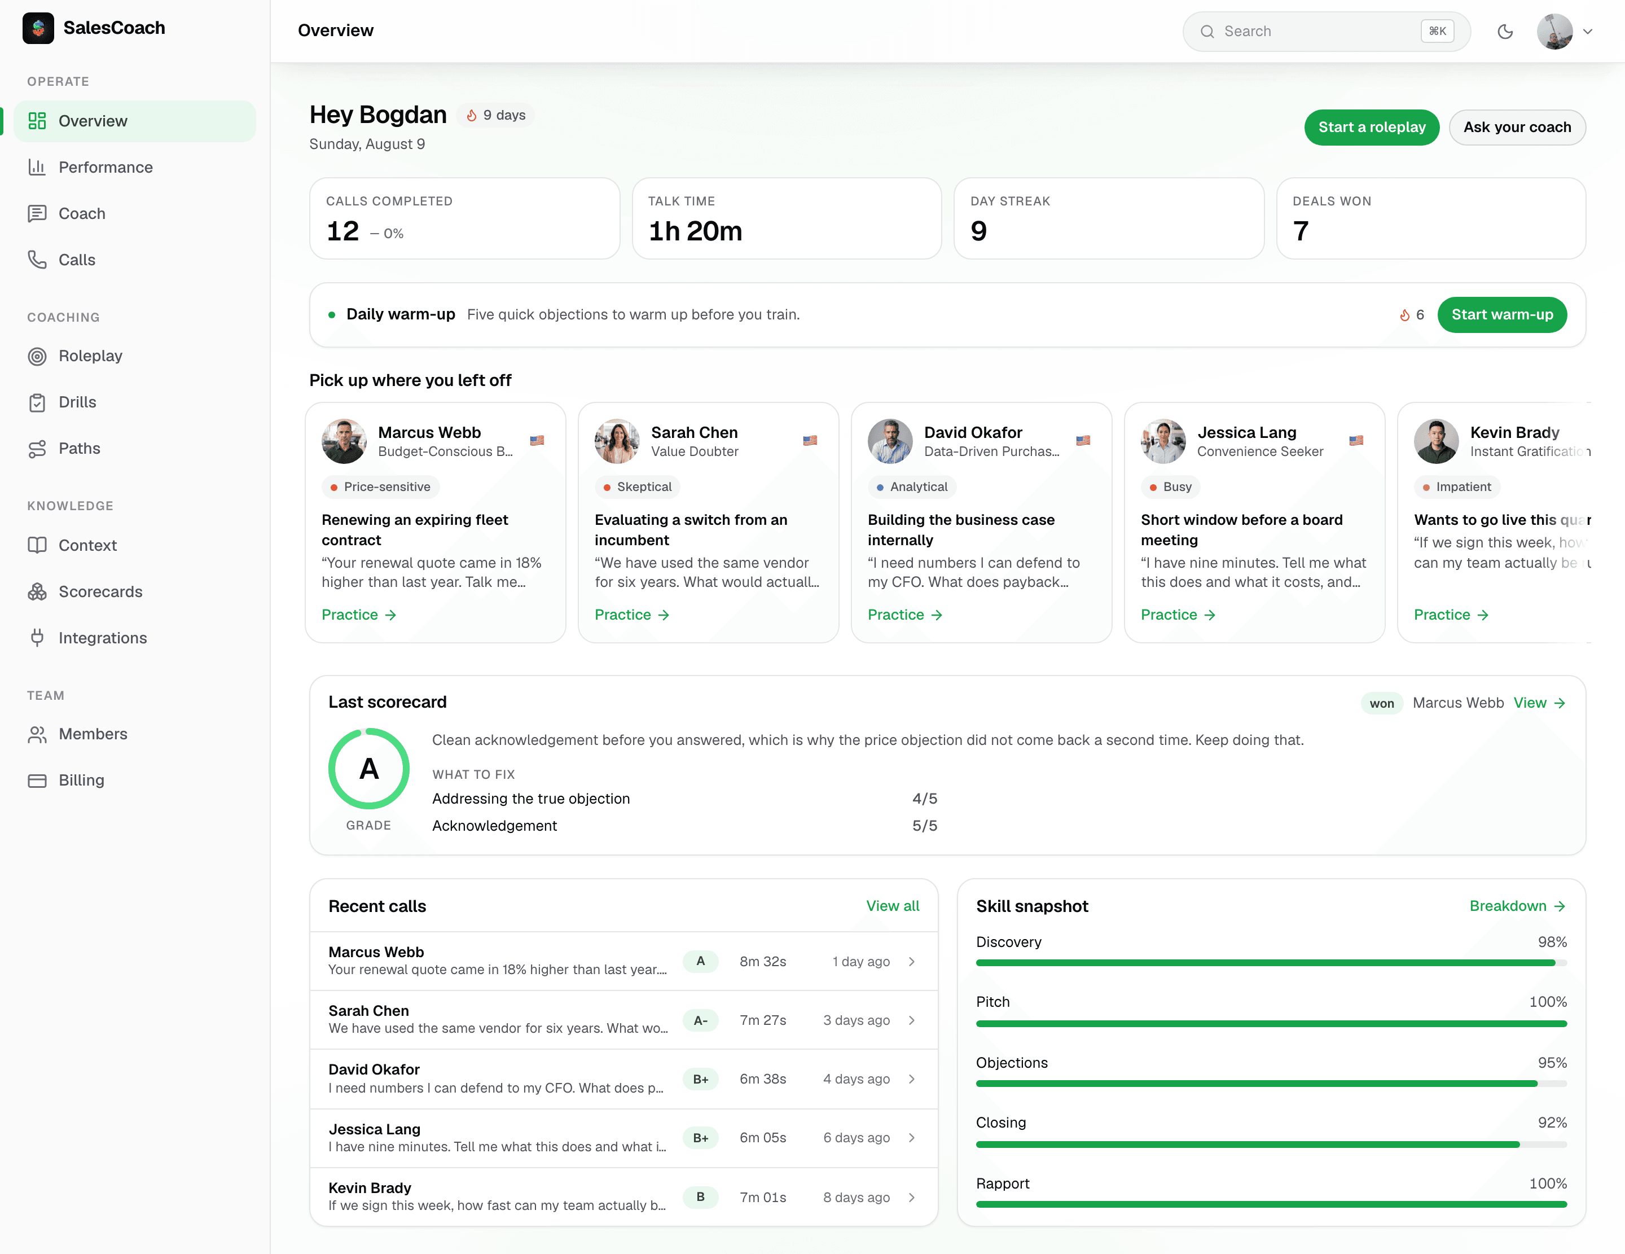The height and width of the screenshot is (1254, 1625).
Task: Click the Roleplay target icon
Action: coord(37,356)
